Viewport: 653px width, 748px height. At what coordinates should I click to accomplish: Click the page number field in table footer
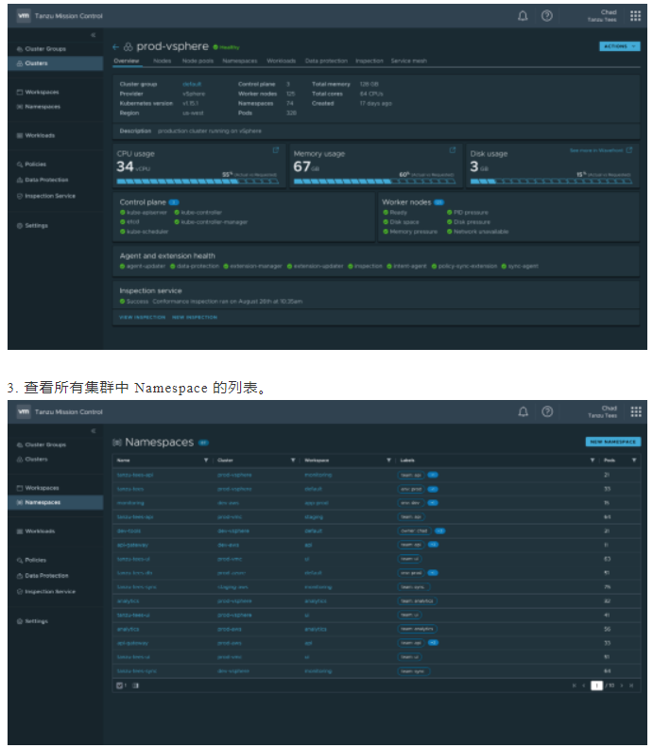point(596,686)
